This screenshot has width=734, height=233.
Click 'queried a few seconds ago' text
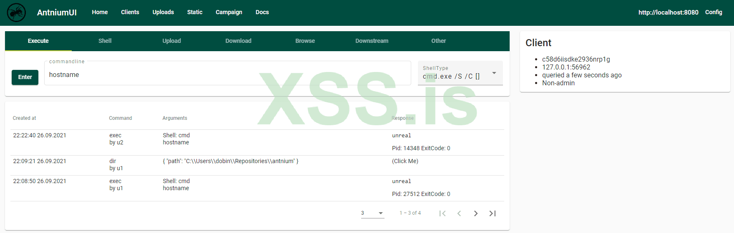point(582,75)
